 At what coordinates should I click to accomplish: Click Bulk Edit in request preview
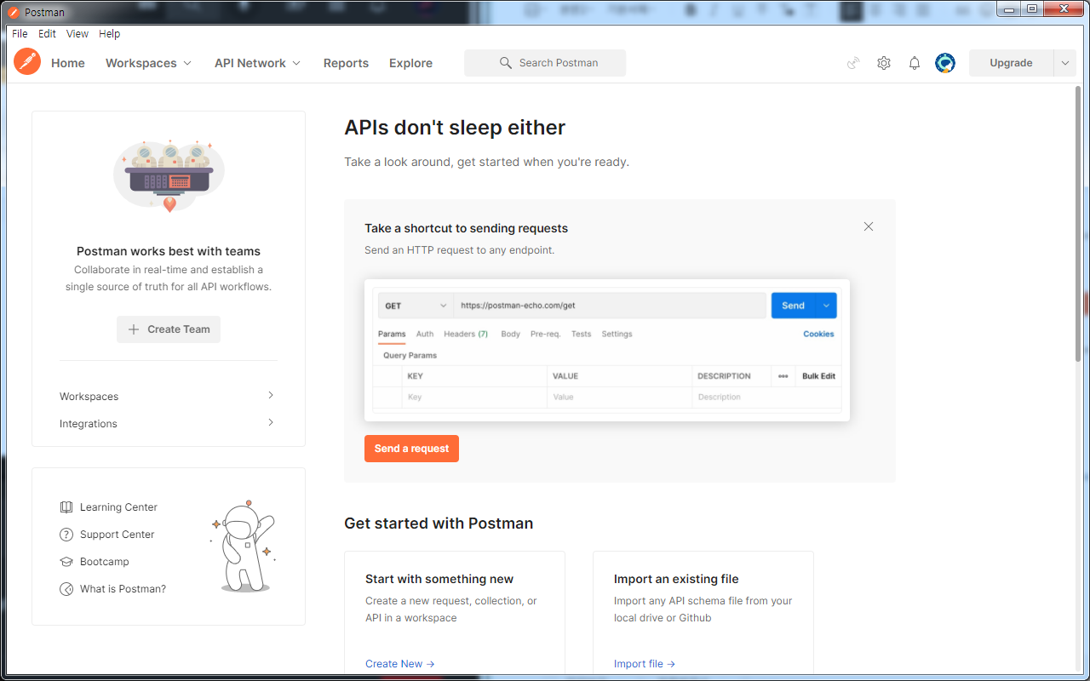click(818, 376)
